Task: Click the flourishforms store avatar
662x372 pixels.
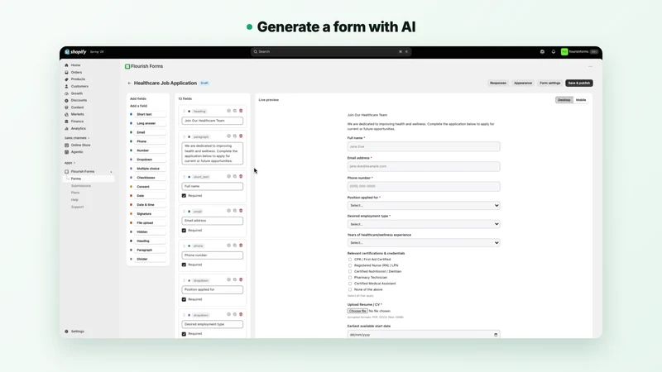Action: 564,52
